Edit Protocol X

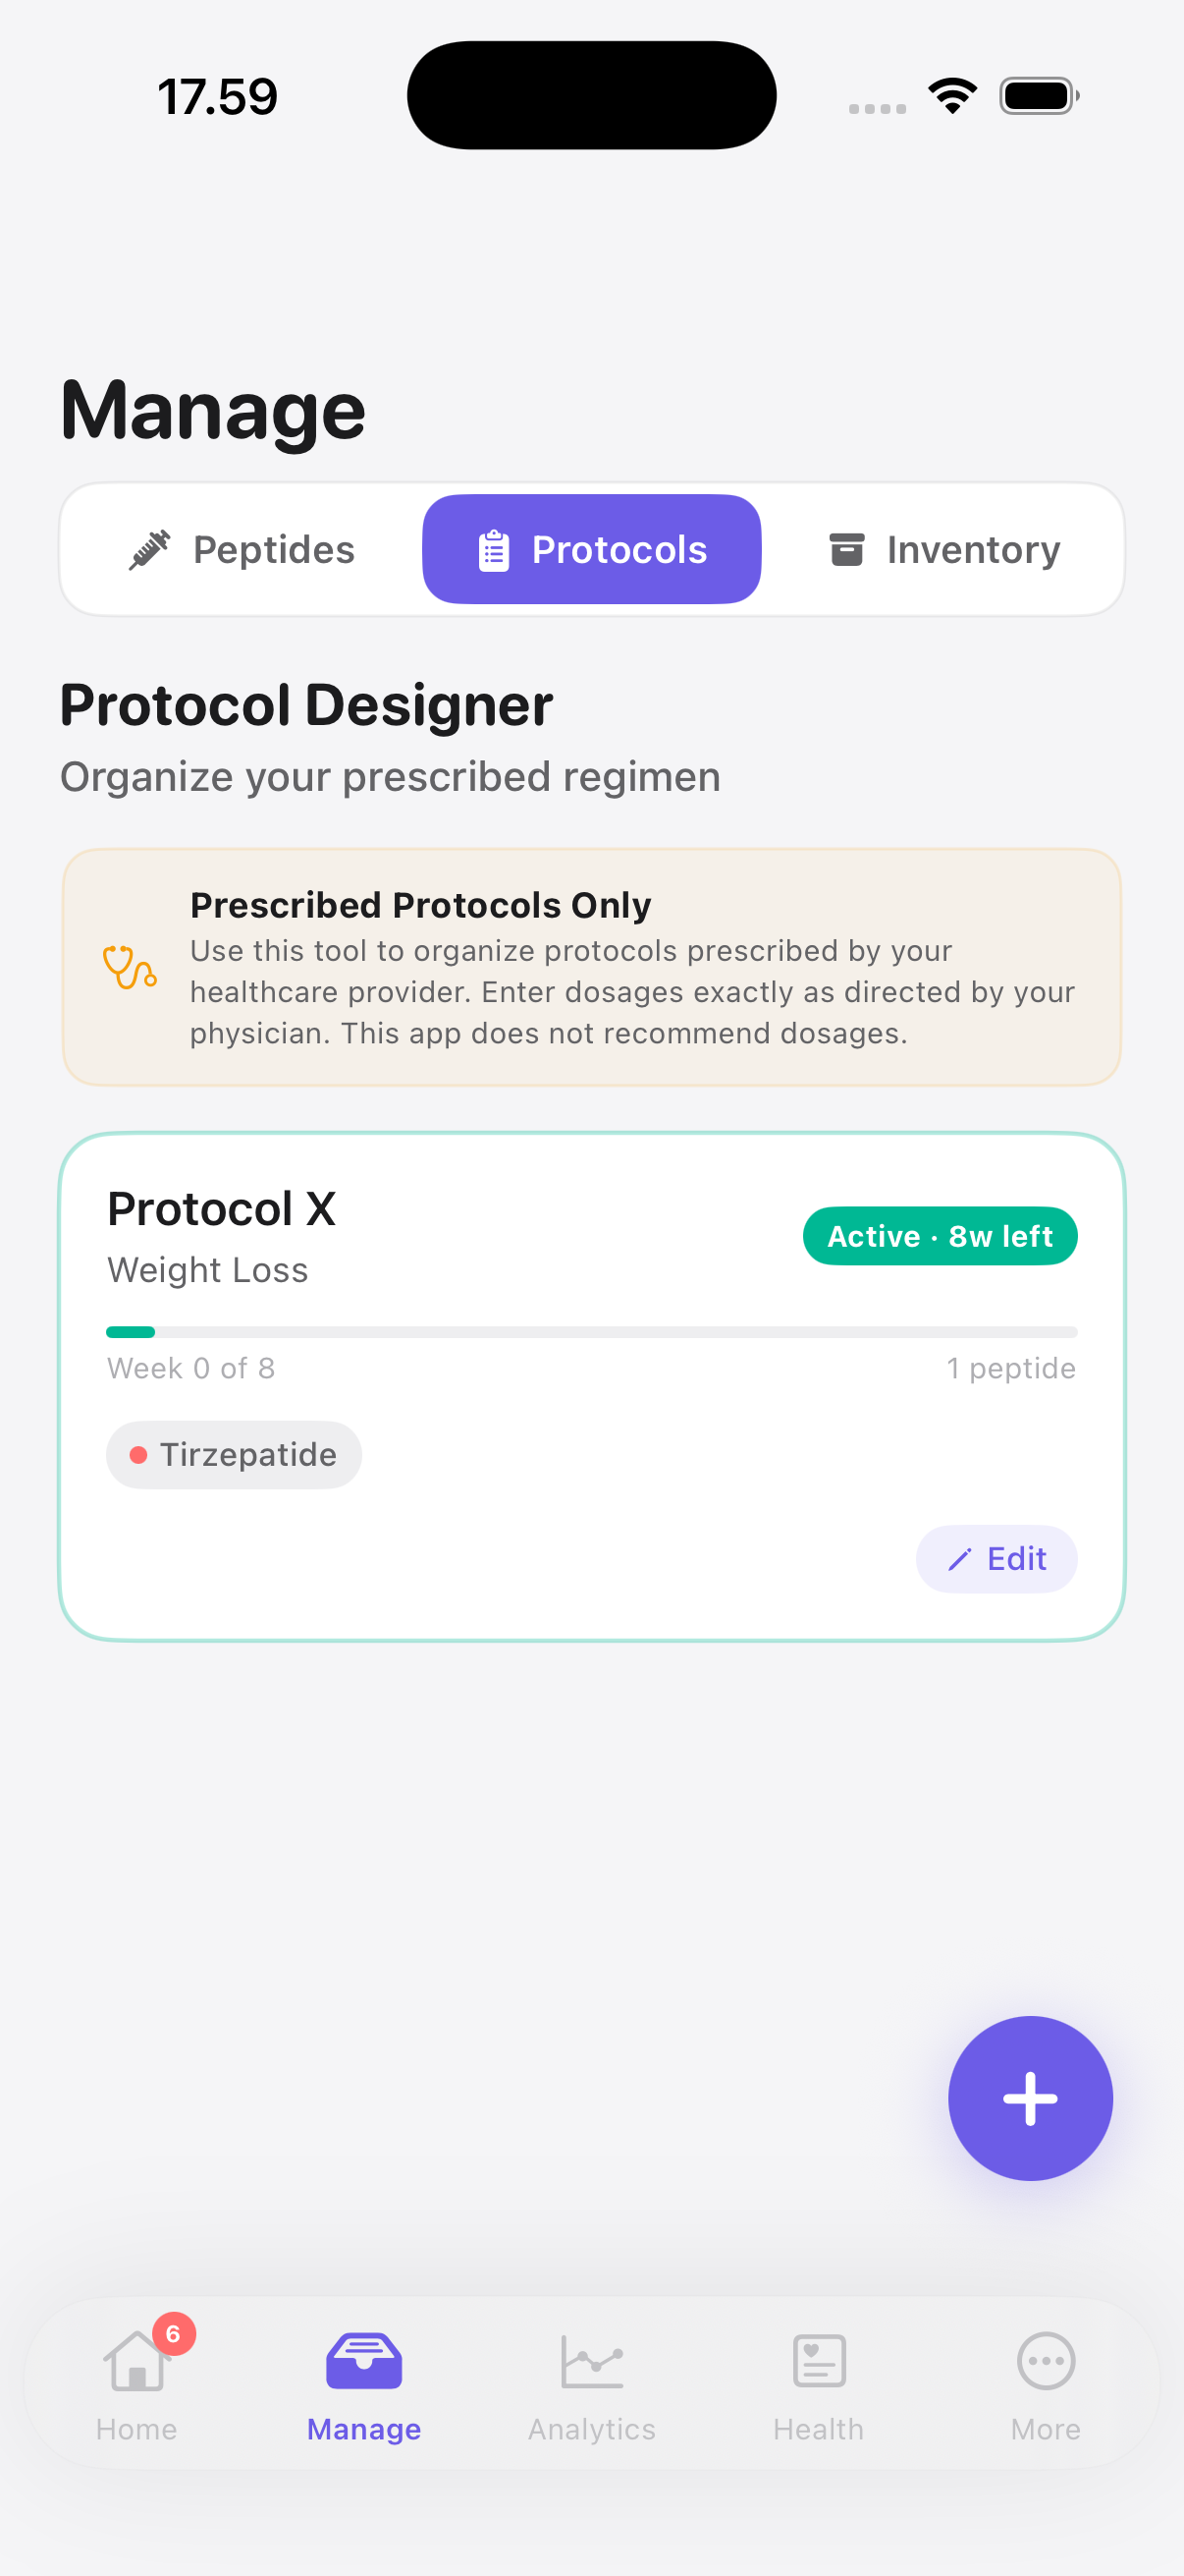(996, 1558)
